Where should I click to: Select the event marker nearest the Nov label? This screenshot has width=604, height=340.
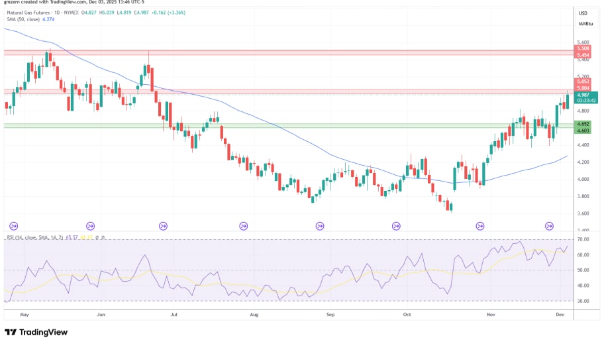click(473, 226)
